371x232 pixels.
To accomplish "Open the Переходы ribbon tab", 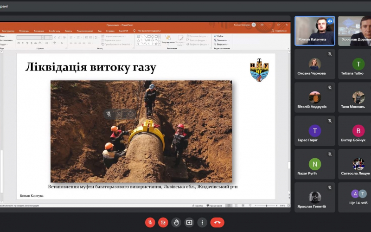I will [24, 31].
